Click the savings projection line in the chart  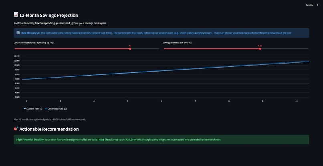[x=165, y=70]
